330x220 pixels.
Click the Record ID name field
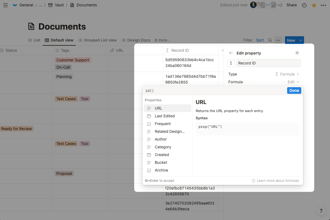coord(268,63)
